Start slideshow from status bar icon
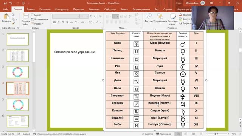 click(x=201, y=134)
